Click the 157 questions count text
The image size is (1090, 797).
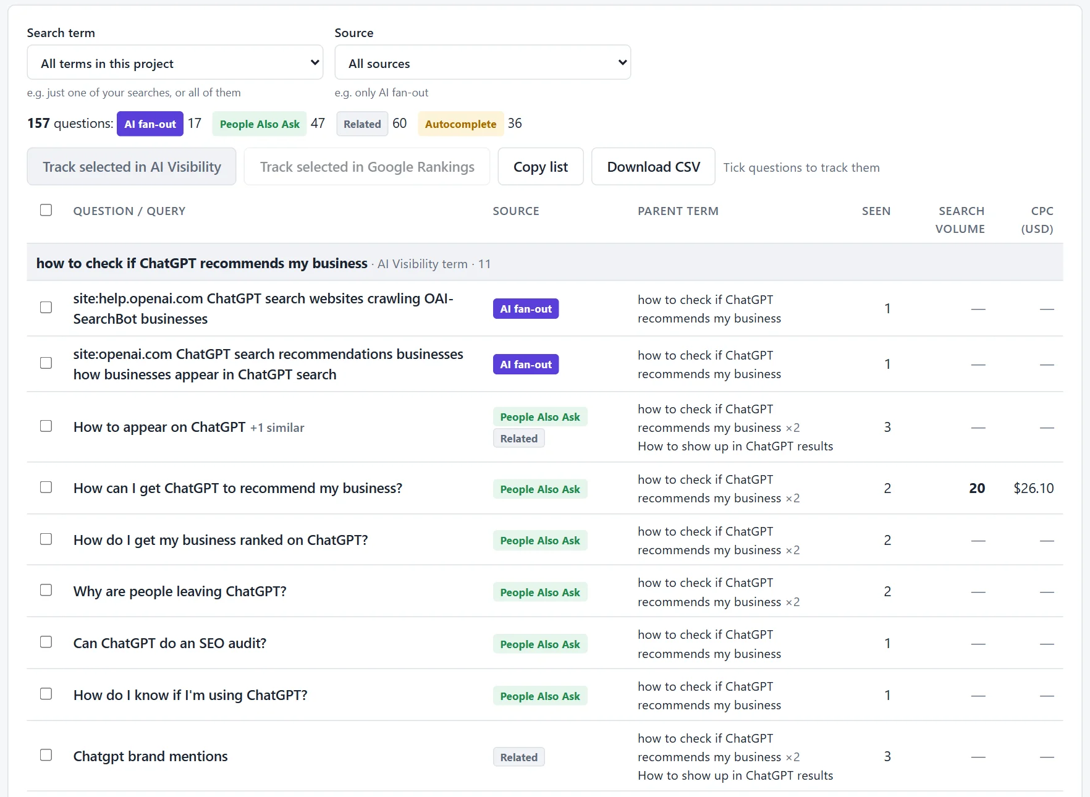(x=70, y=123)
